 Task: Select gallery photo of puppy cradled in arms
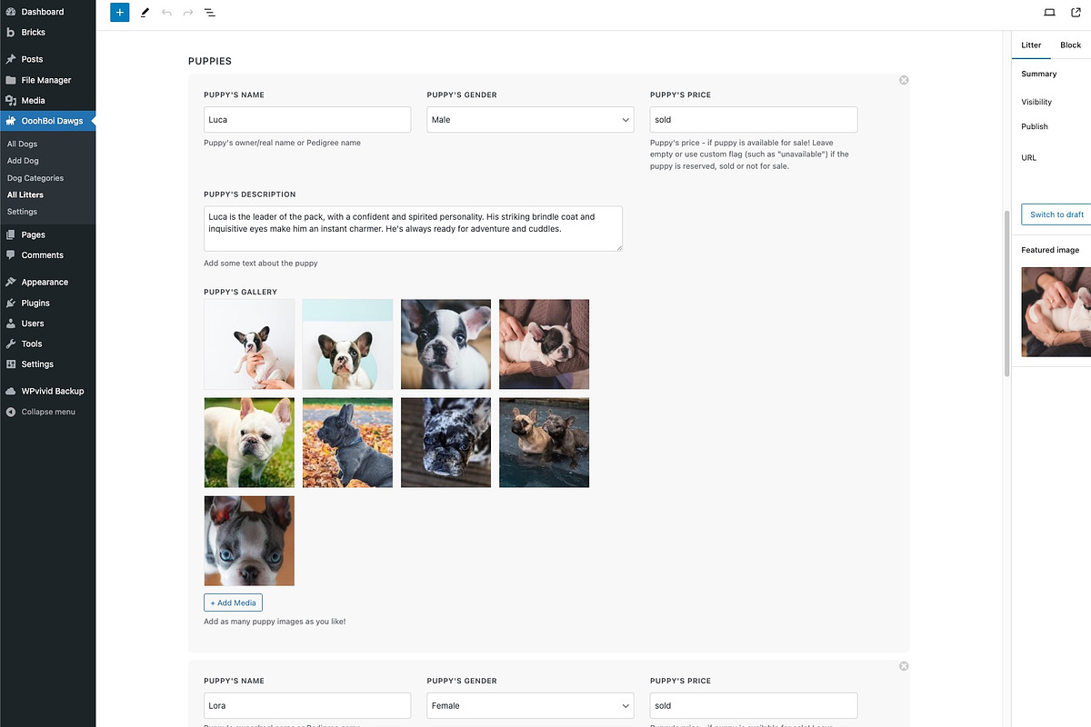click(544, 344)
